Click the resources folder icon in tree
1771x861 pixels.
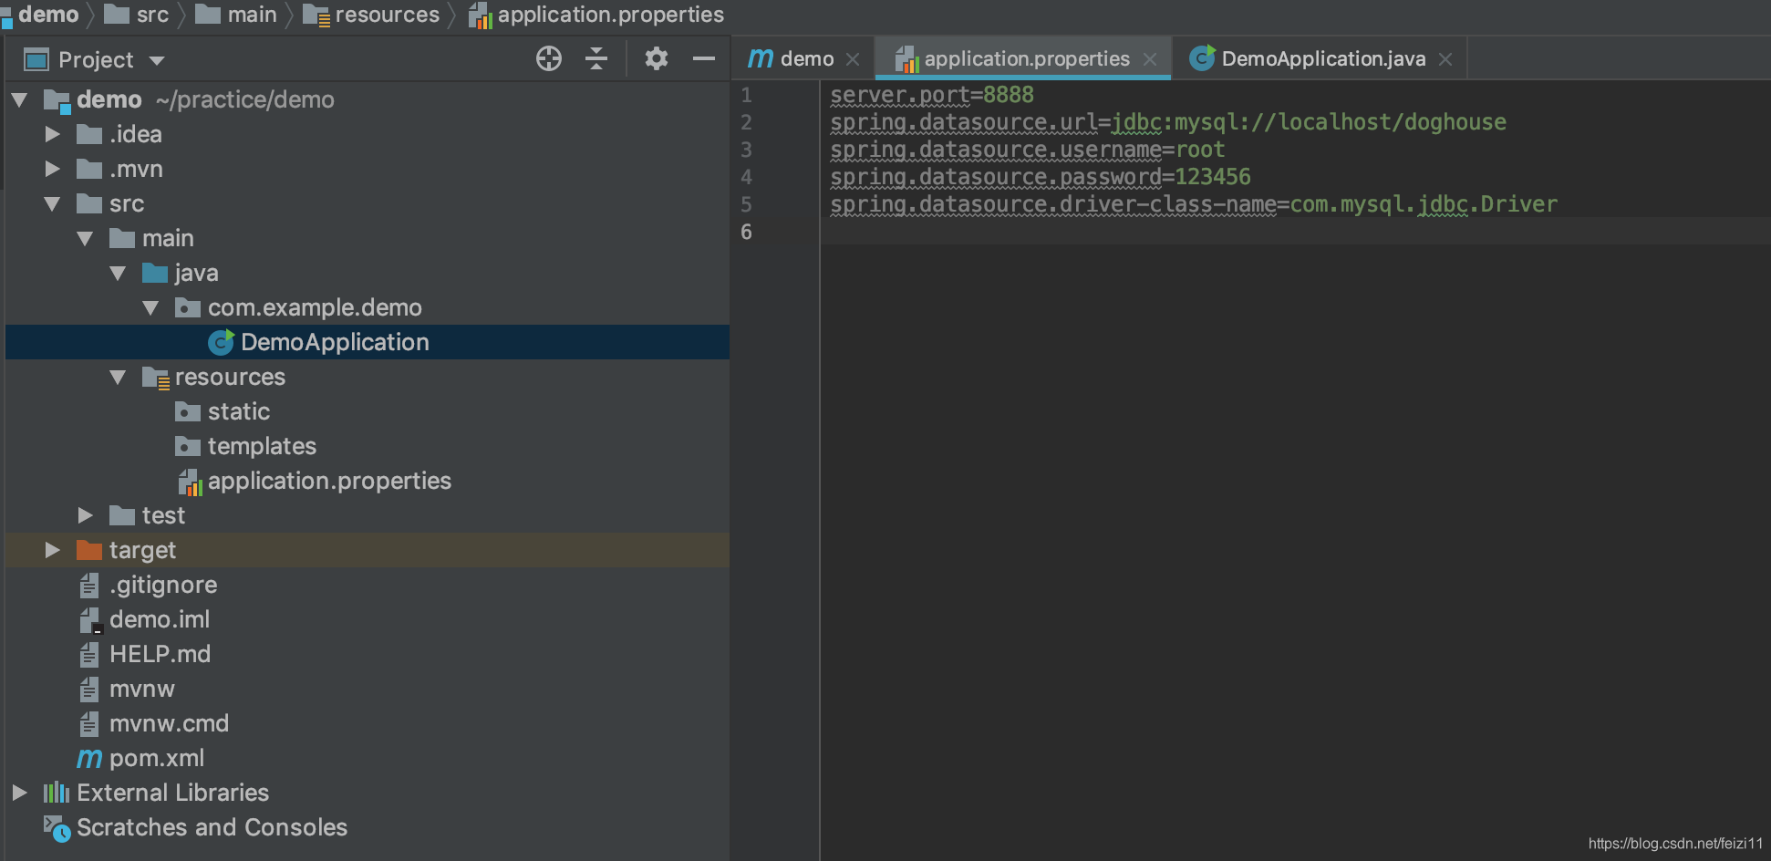click(156, 378)
